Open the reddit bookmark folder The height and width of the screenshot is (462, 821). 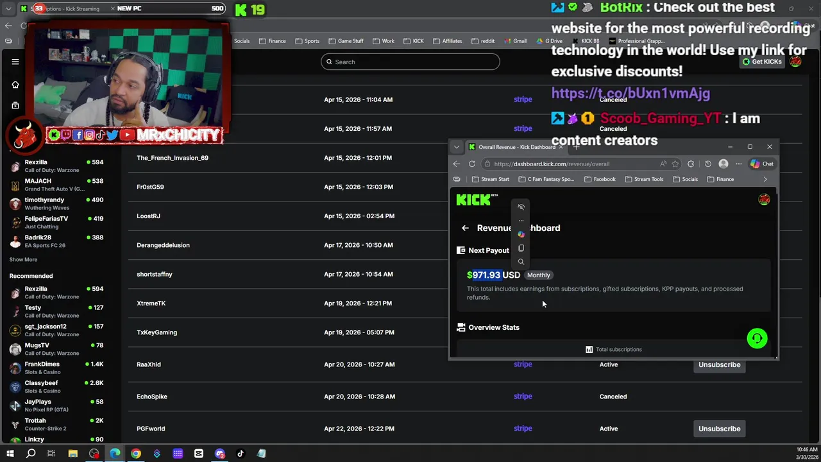pyautogui.click(x=483, y=41)
